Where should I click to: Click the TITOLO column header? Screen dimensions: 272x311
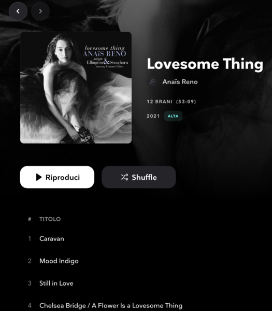[50, 219]
